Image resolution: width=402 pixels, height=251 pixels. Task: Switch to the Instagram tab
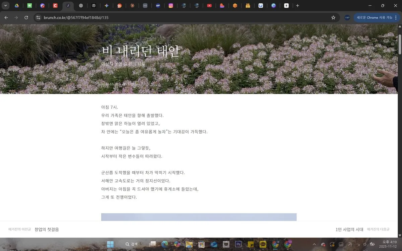click(x=171, y=6)
